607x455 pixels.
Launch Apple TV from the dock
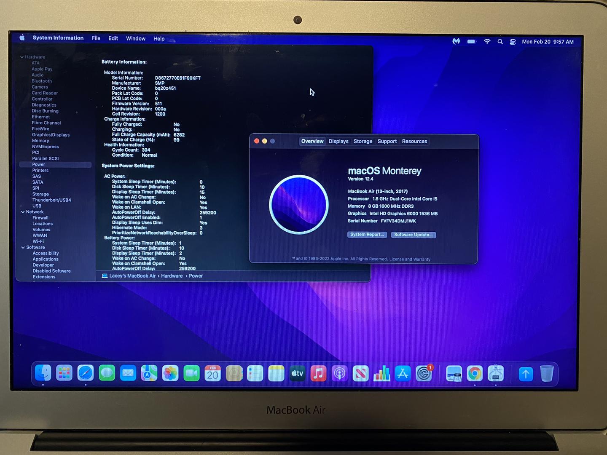click(x=297, y=373)
